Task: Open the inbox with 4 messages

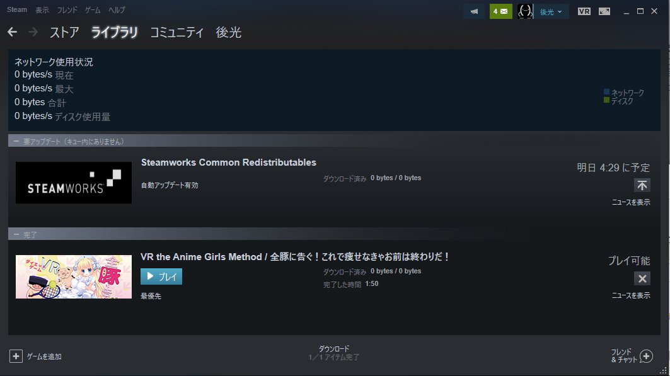Action: coord(500,11)
